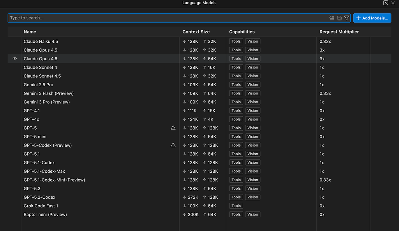The height and width of the screenshot is (231, 399).
Task: Click the Vision badge in Raptor mini (Preview) row
Action: point(252,214)
